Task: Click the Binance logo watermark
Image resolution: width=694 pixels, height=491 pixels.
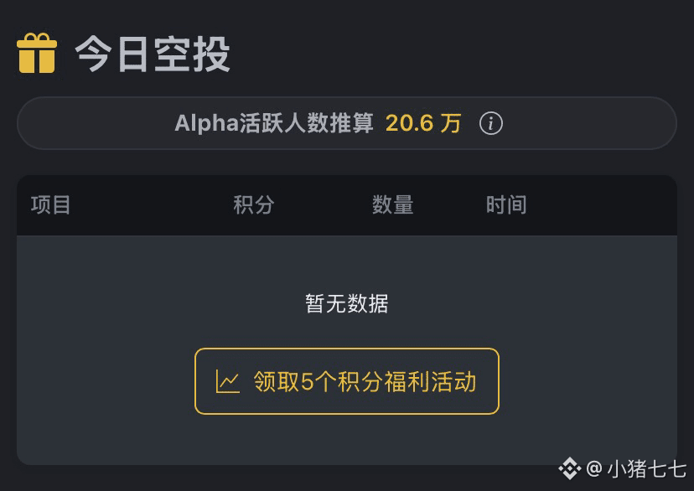Action: tap(570, 468)
